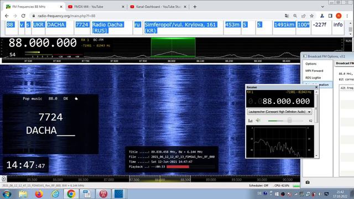Viewport: 354px width, 199px height.
Task: Open Windows Explorer from taskbar
Action: (23, 194)
